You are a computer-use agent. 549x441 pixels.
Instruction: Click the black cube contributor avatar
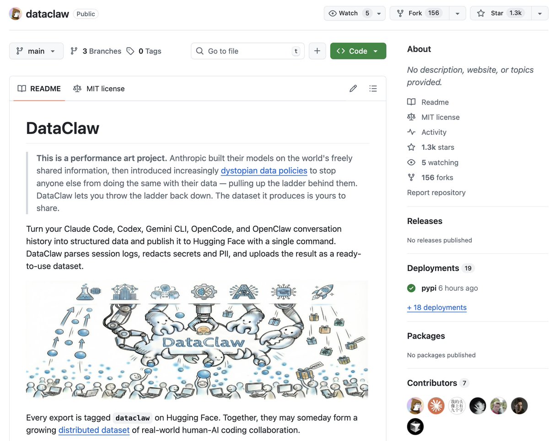415,426
